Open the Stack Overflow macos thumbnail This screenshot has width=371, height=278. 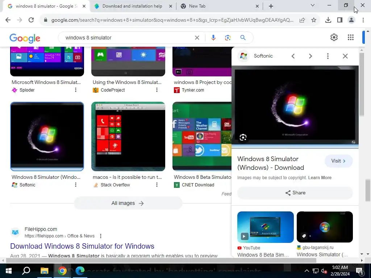click(x=128, y=136)
